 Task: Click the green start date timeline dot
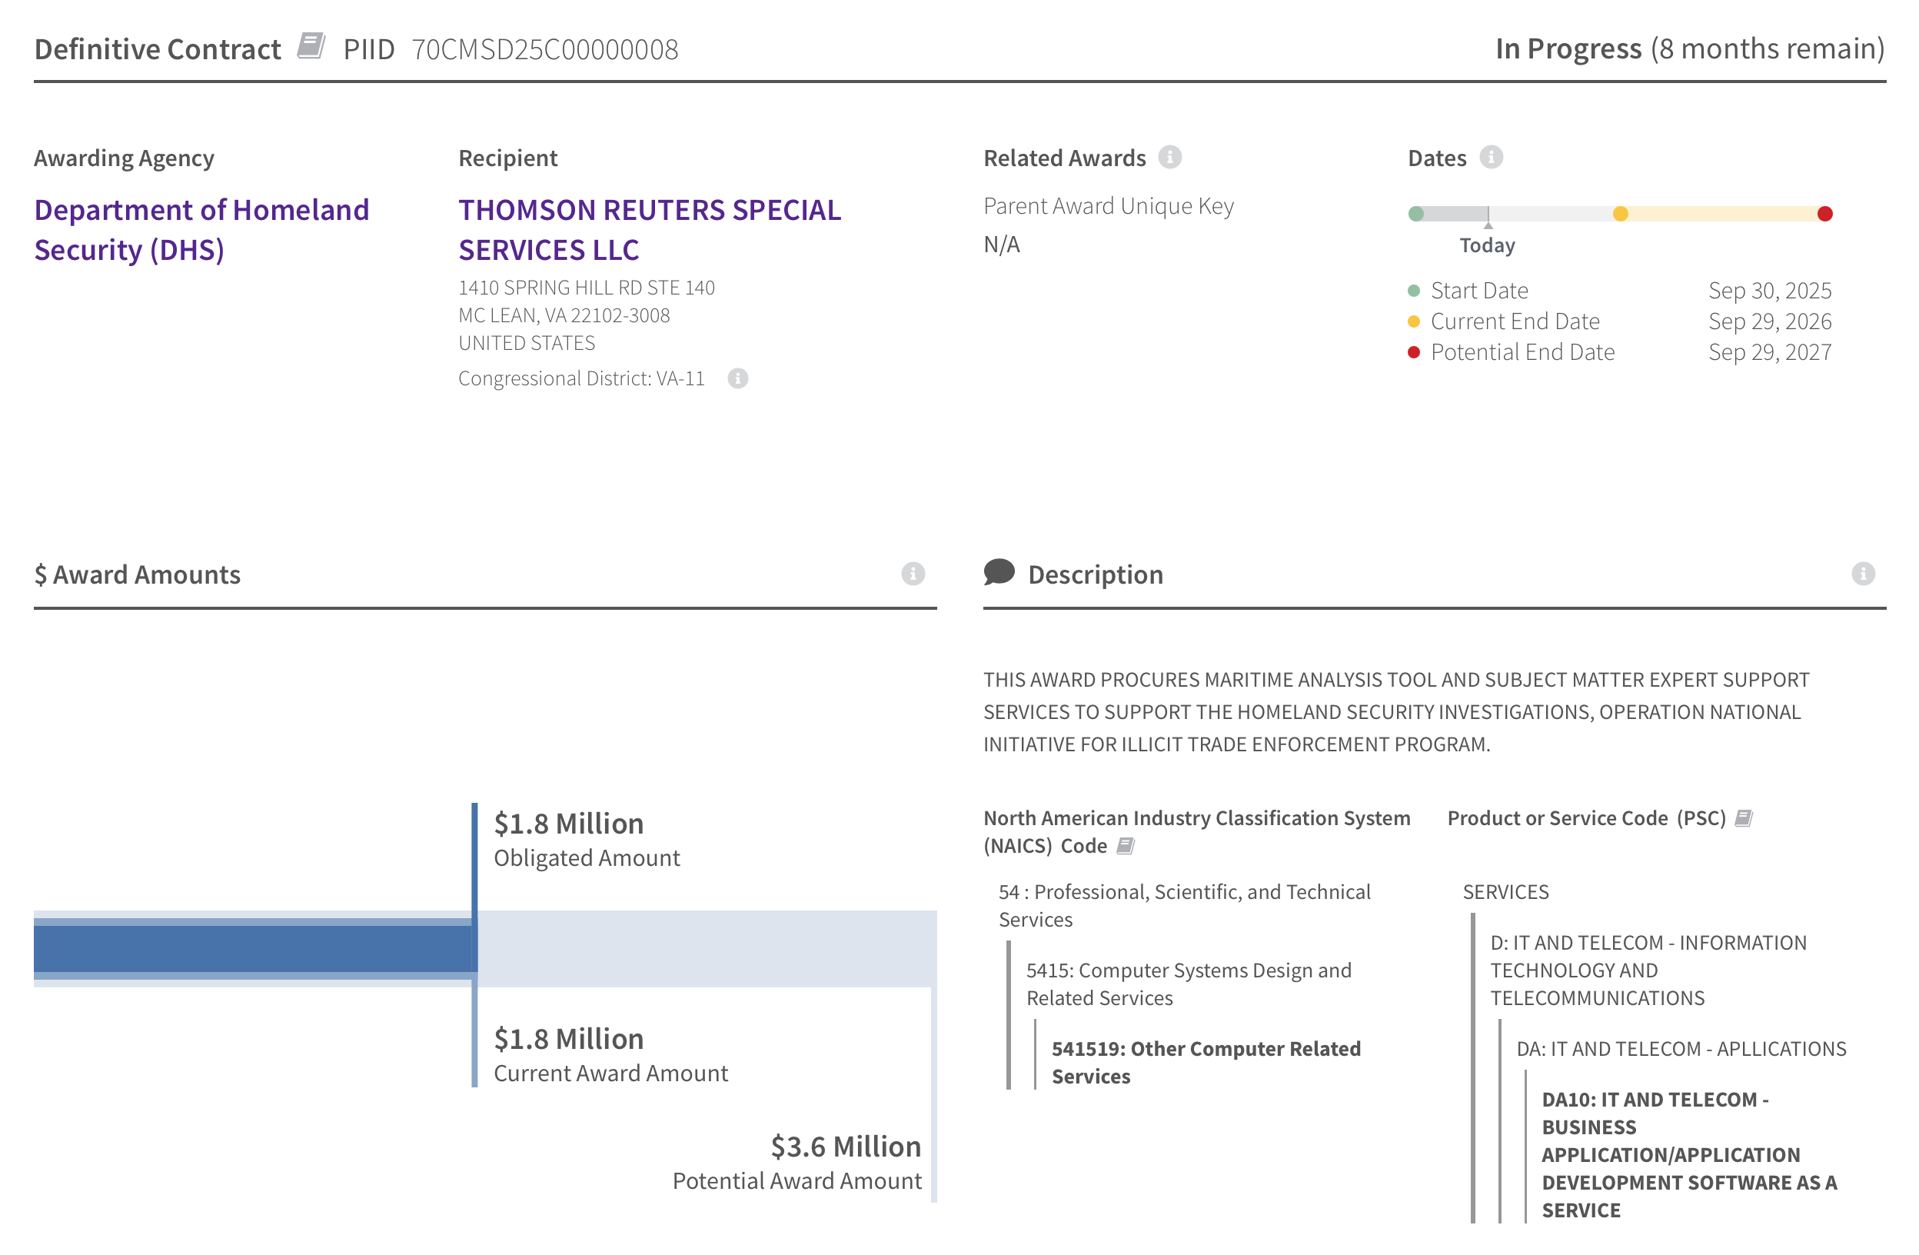tap(1416, 214)
